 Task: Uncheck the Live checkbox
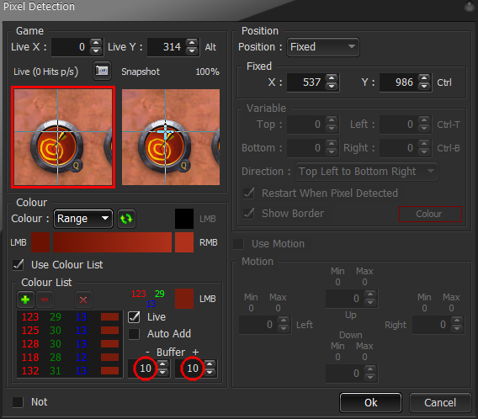(134, 317)
